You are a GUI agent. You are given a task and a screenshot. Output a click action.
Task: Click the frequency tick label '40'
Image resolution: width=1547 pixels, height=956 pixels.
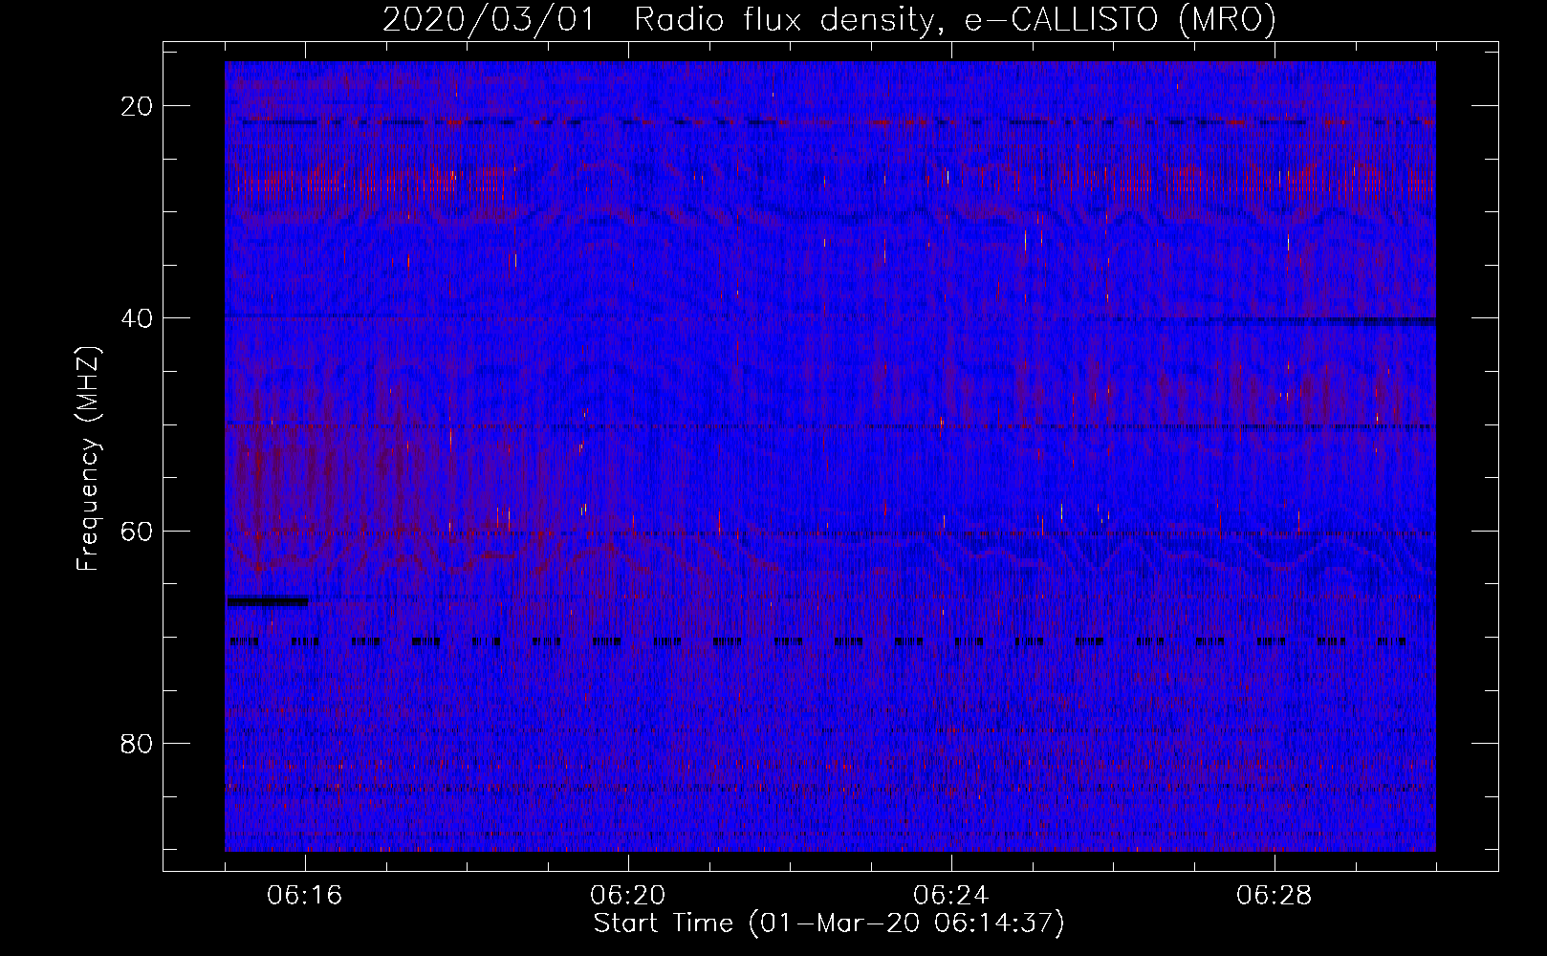138,318
